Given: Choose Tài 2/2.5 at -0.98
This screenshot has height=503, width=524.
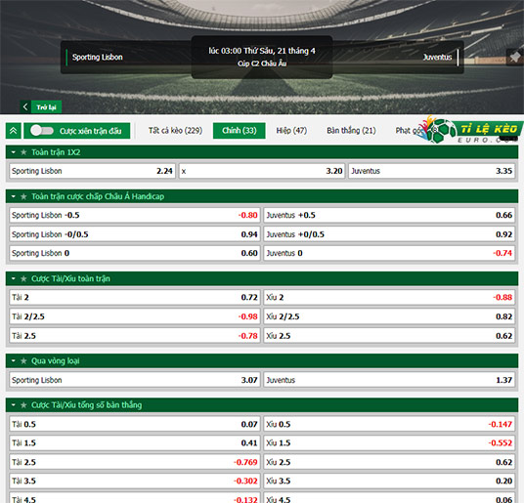Looking at the screenshot, I should (x=135, y=316).
